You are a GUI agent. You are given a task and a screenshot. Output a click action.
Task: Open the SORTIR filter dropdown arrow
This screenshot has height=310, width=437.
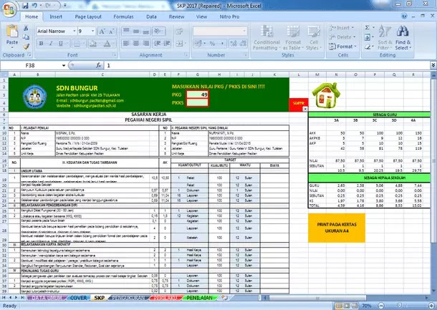tap(305, 109)
